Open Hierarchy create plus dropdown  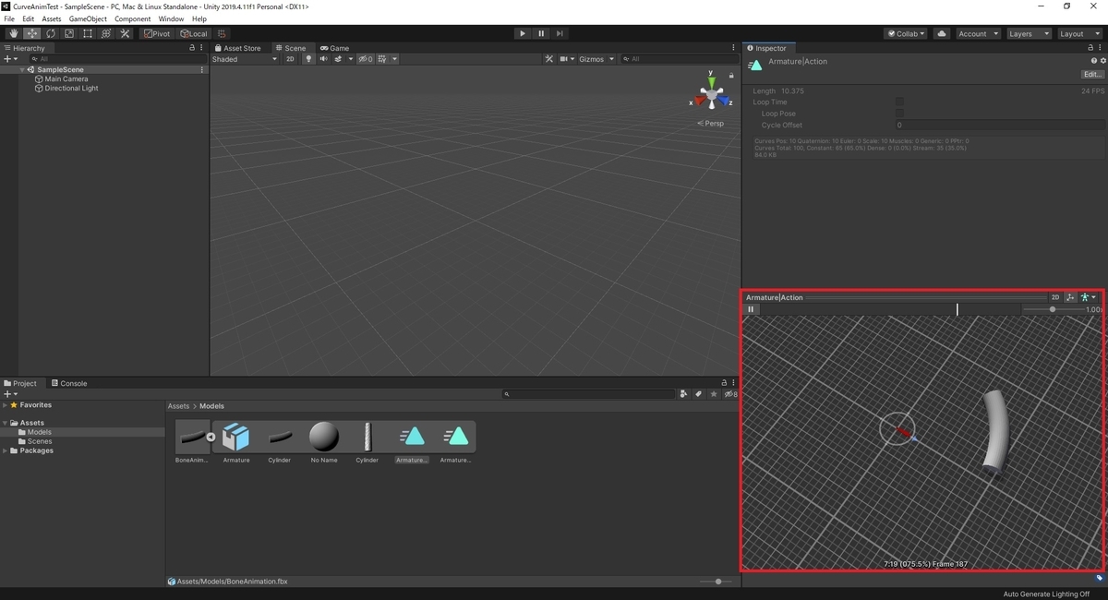[x=10, y=59]
